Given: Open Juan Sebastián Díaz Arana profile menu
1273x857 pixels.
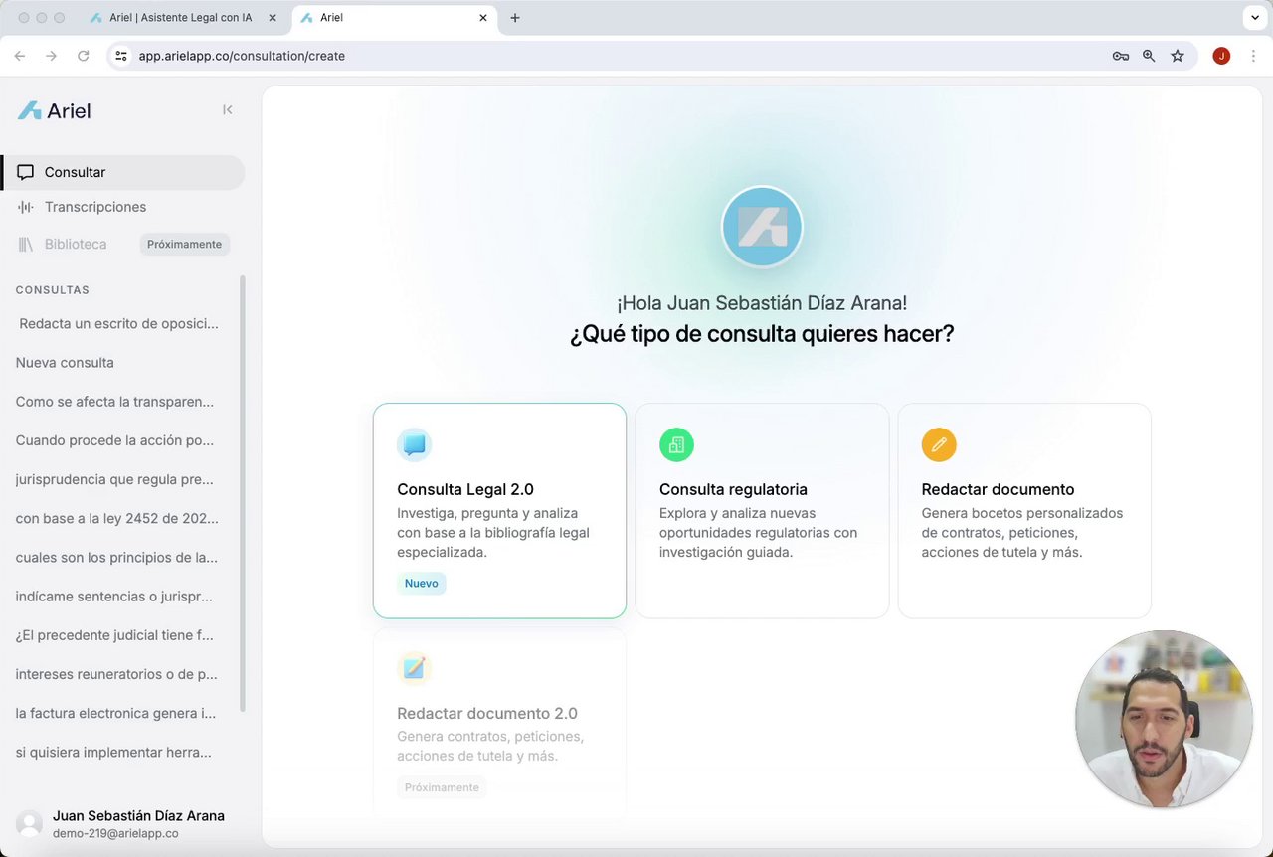Looking at the screenshot, I should [x=123, y=823].
